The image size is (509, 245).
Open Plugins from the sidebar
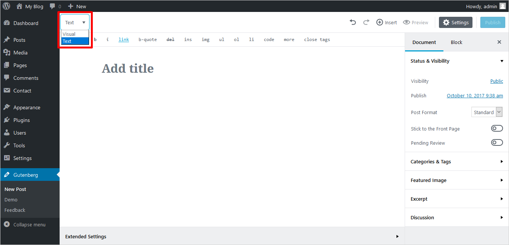tap(21, 120)
